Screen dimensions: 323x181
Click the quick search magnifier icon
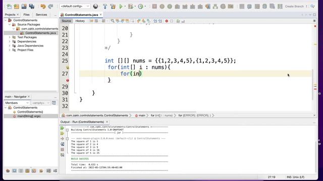click(312, 7)
